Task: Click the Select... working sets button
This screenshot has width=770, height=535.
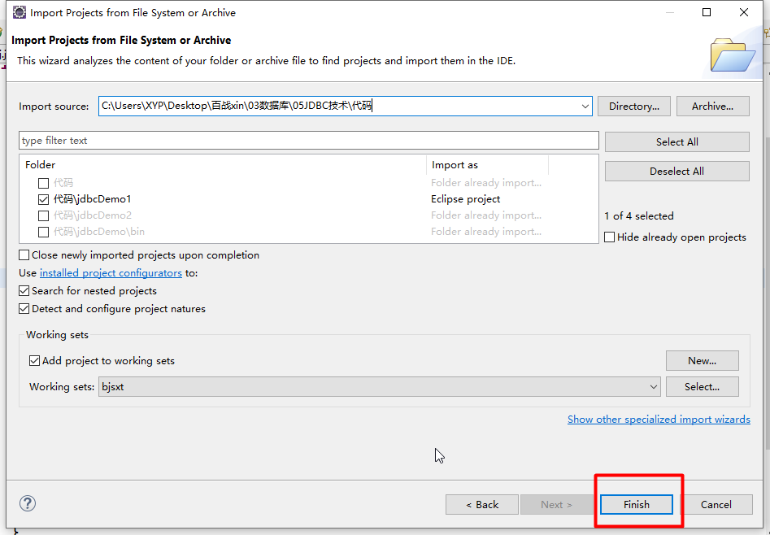Action: click(x=702, y=387)
